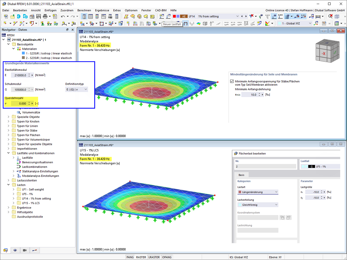
Task: Toggle LRASTER in status bar
Action: 154,257
